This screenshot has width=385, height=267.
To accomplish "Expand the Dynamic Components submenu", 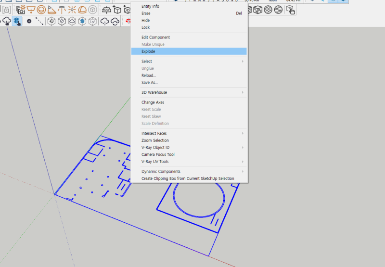I will (x=189, y=171).
